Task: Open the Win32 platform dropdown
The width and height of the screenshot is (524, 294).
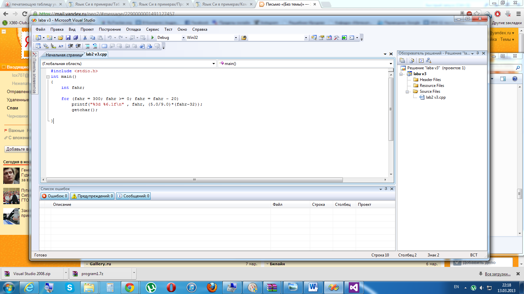Action: [x=236, y=38]
